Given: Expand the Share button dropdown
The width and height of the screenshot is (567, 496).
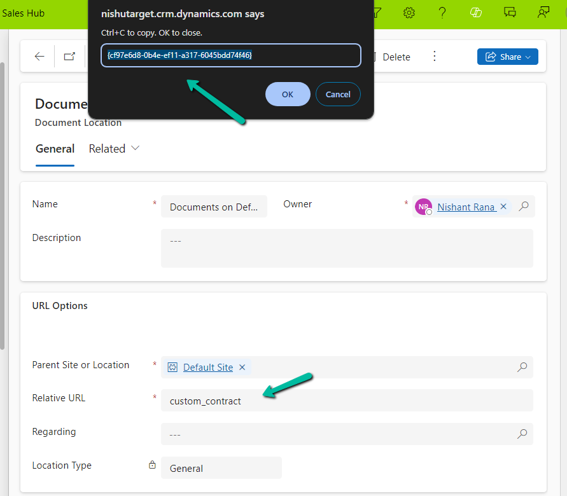Looking at the screenshot, I should click(528, 57).
